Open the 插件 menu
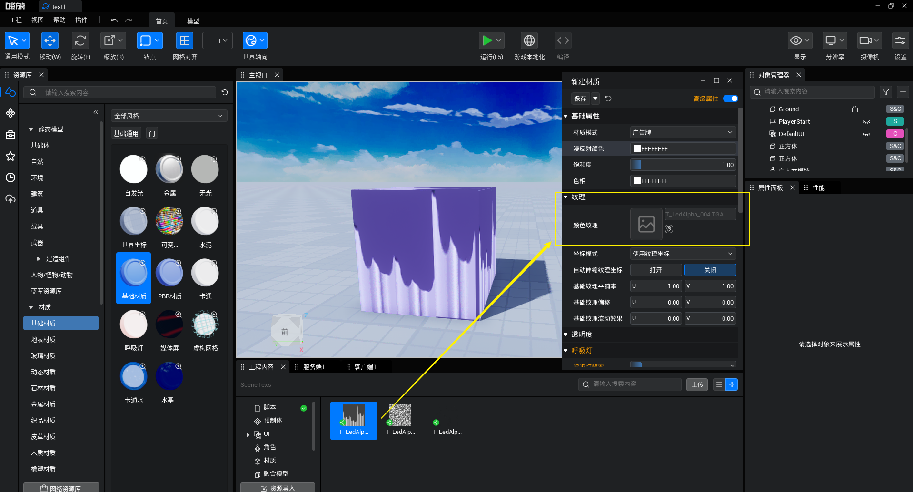This screenshot has height=492, width=913. (x=81, y=20)
